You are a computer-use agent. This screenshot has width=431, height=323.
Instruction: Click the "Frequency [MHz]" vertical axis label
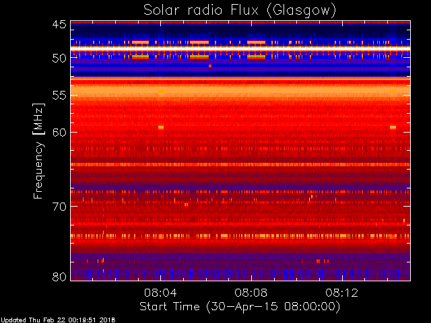tap(38, 151)
